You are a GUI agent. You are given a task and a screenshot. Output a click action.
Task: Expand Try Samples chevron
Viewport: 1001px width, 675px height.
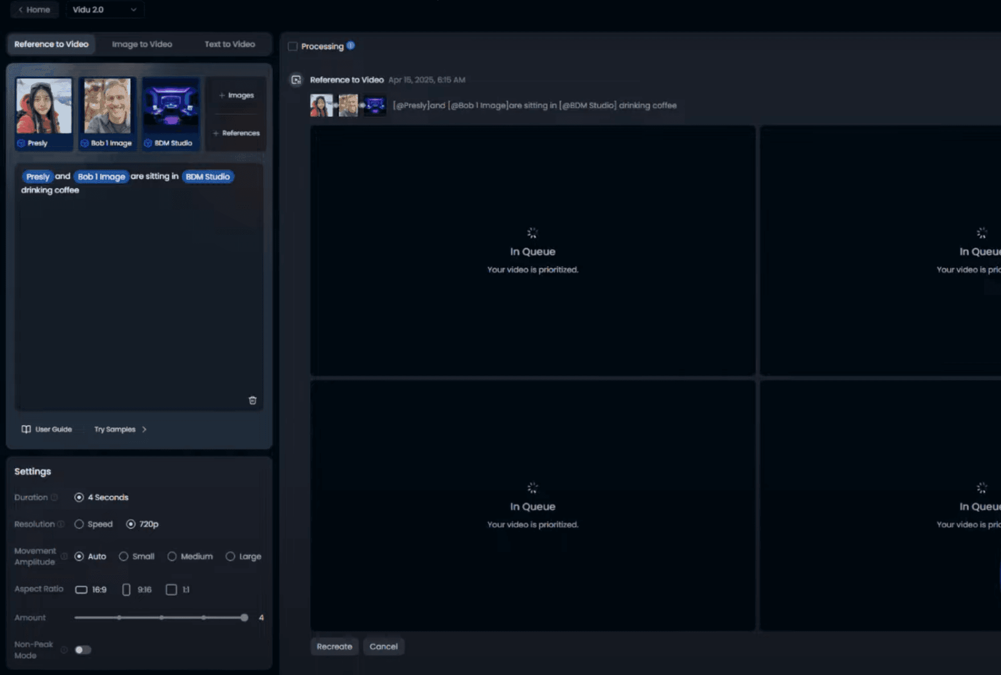coord(144,429)
